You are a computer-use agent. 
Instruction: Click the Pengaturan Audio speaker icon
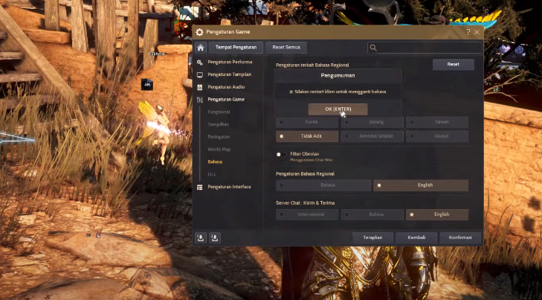200,87
